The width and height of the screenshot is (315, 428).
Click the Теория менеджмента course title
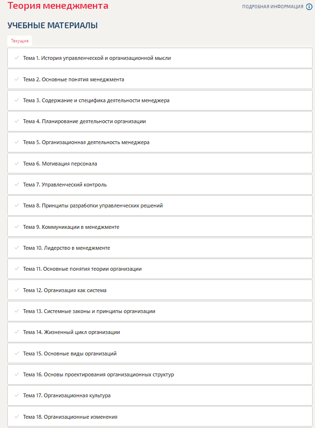coord(58,5)
